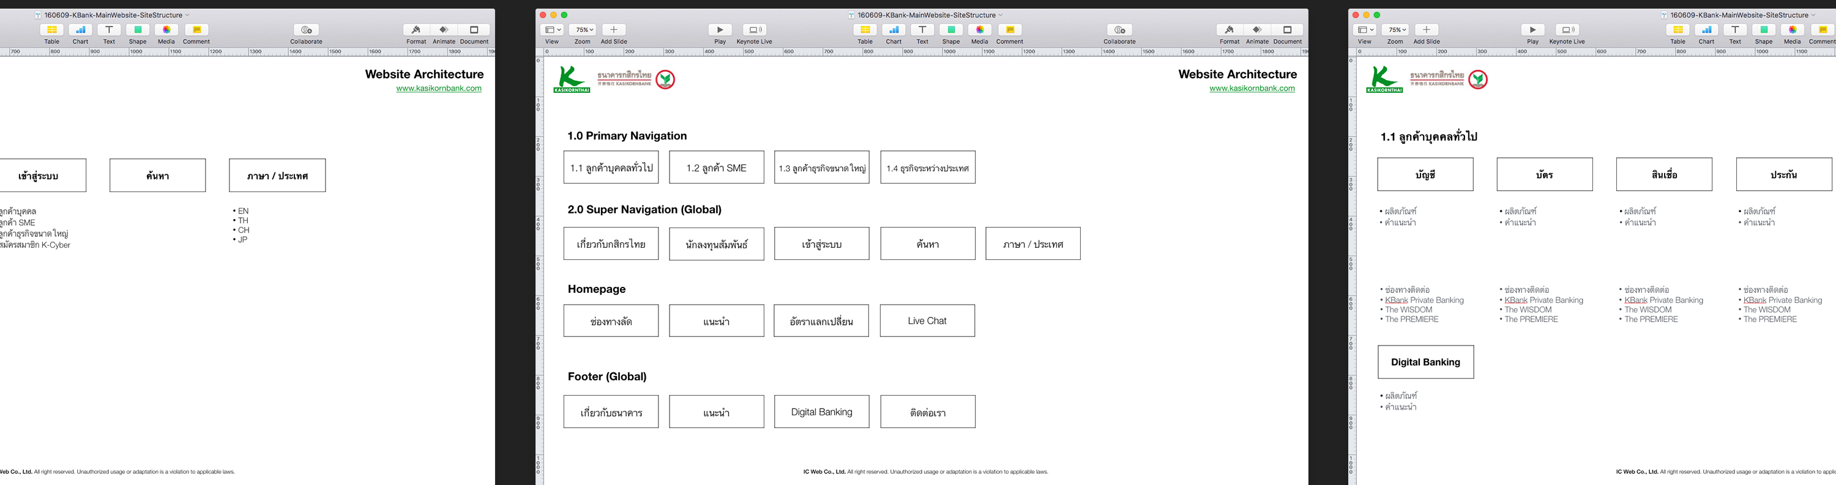
Task: Add a Comment in the Primary Navigation window
Action: coord(1009,30)
